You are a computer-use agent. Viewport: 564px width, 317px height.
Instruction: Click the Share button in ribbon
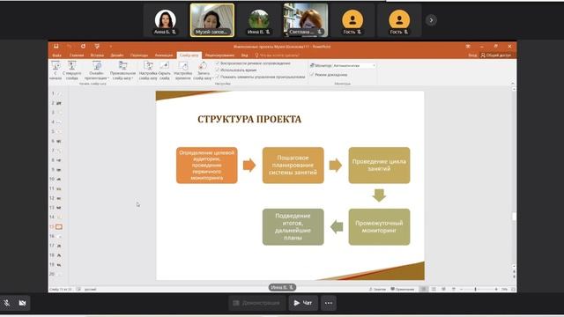pyautogui.click(x=496, y=55)
